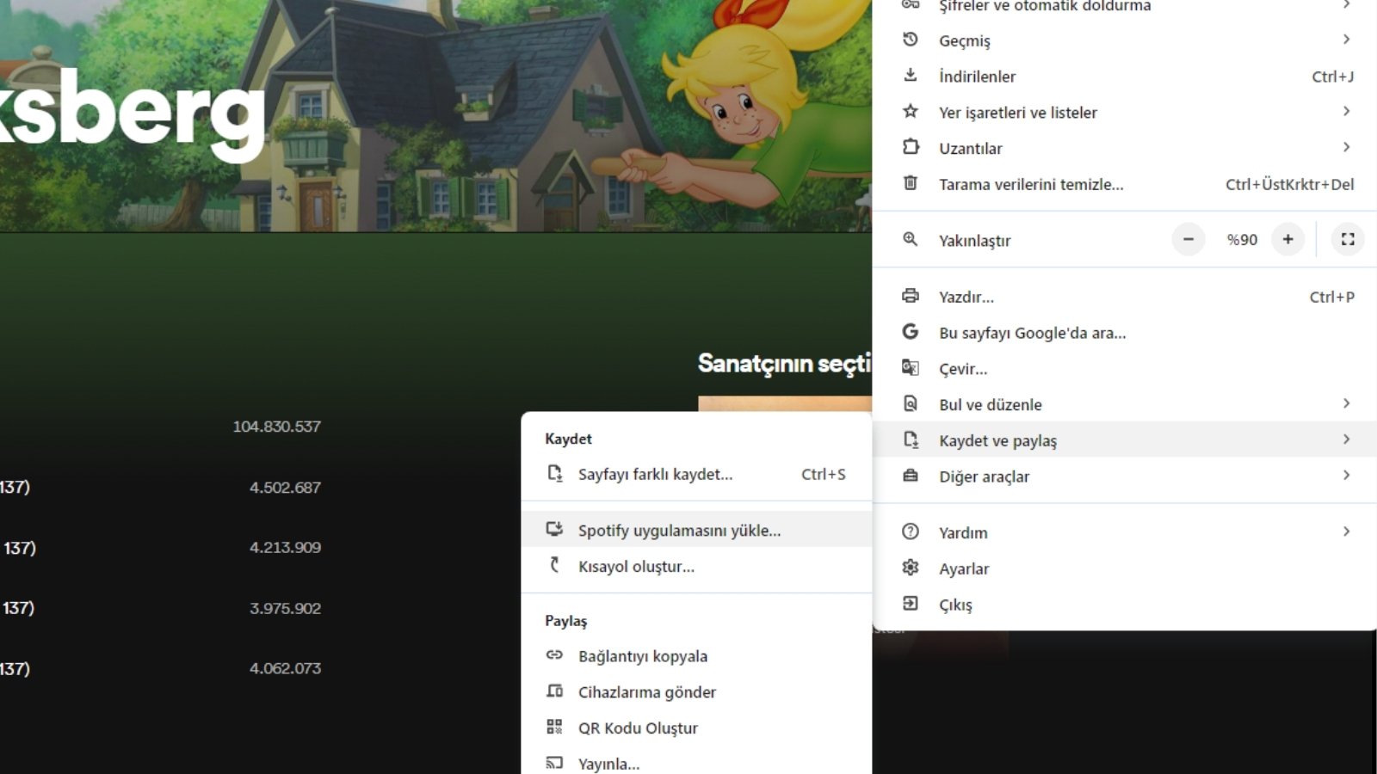This screenshot has width=1377, height=774.
Task: Expand the Geçmiş submenu arrow
Action: [1346, 40]
